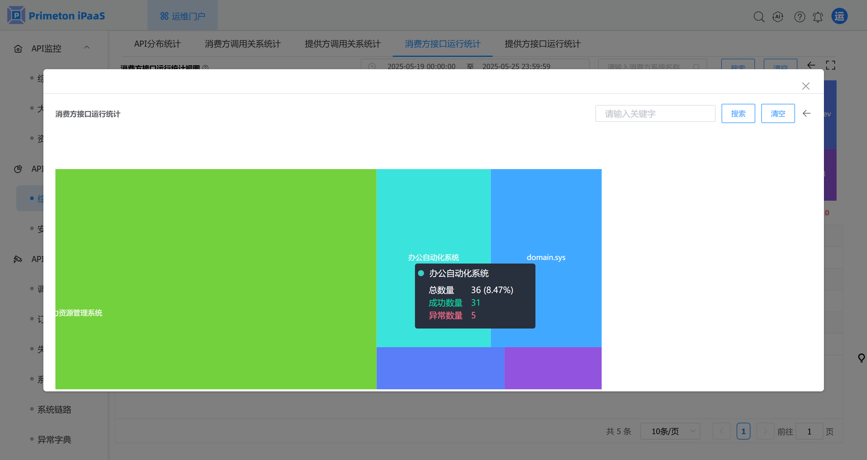
Task: Click the help question mark icon
Action: coord(799,17)
